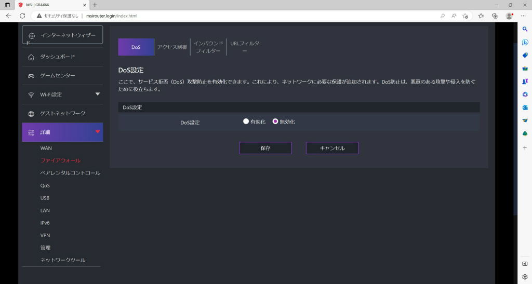
Task: Open the Collections icon
Action: point(495,16)
